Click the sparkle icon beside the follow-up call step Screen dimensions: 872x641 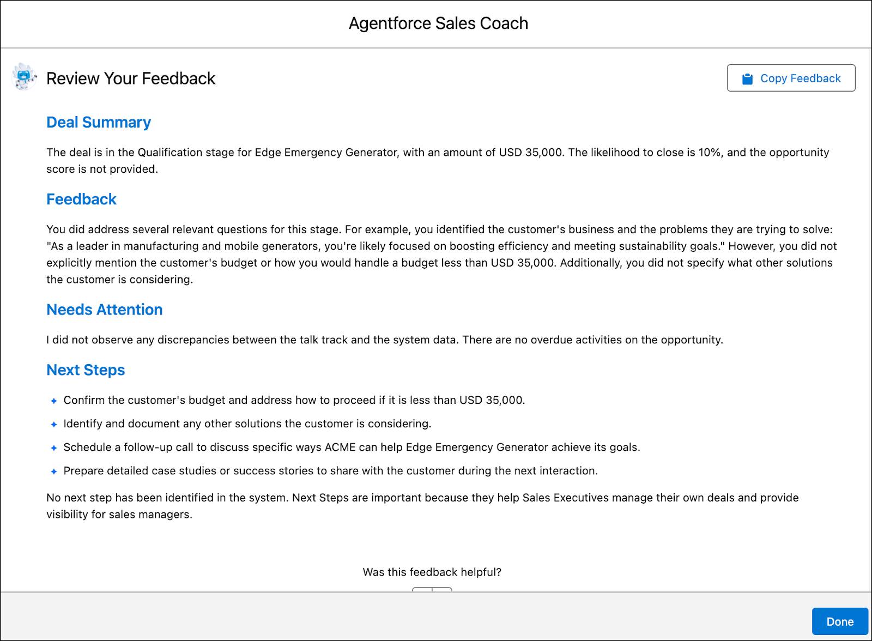click(53, 448)
